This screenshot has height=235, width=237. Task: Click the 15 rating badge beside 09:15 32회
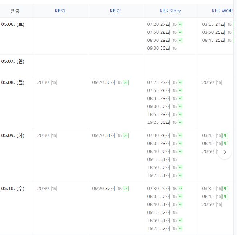174,212
